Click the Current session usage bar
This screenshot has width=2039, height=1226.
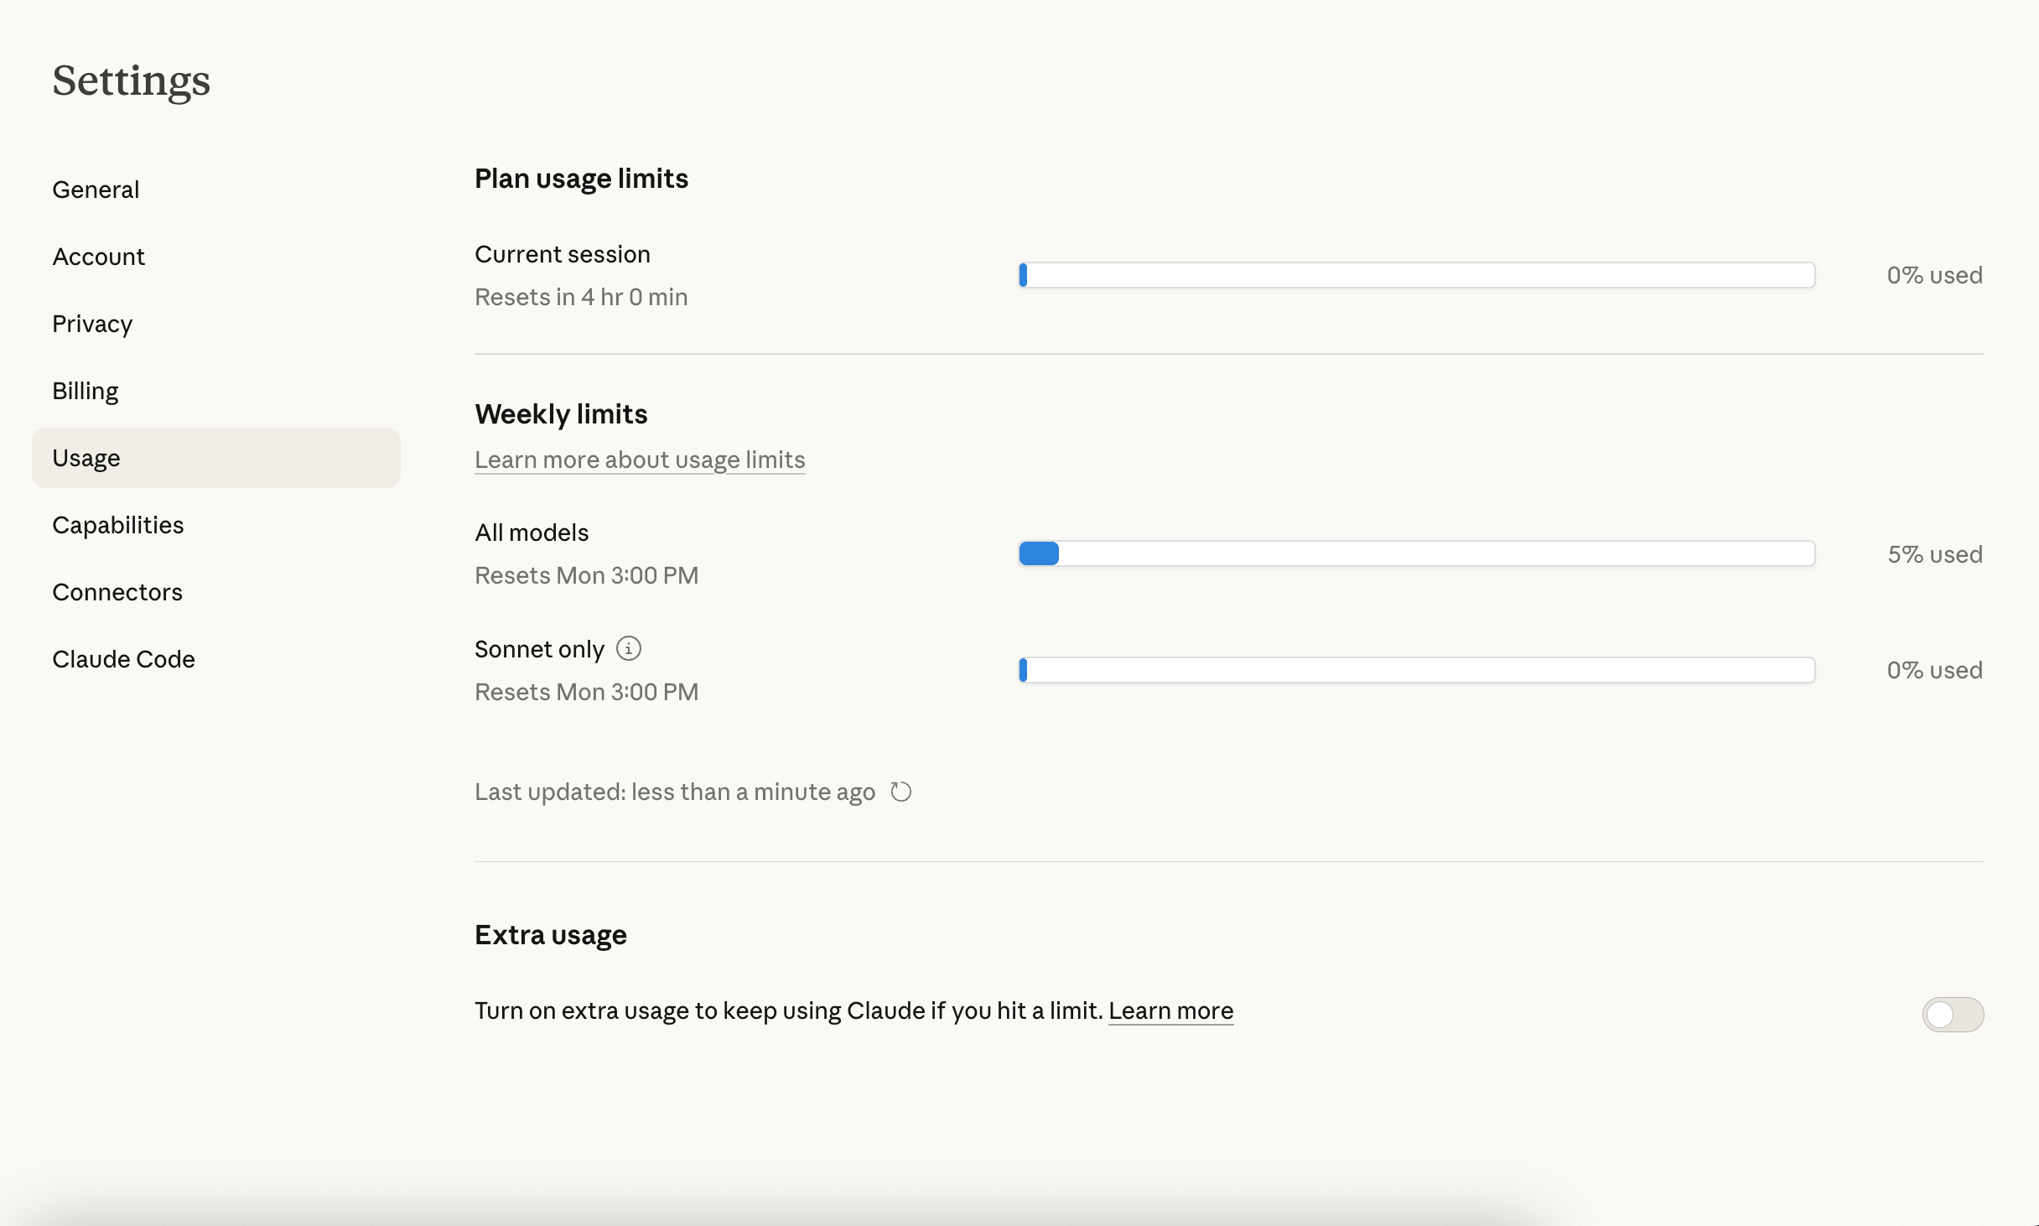pyautogui.click(x=1417, y=275)
